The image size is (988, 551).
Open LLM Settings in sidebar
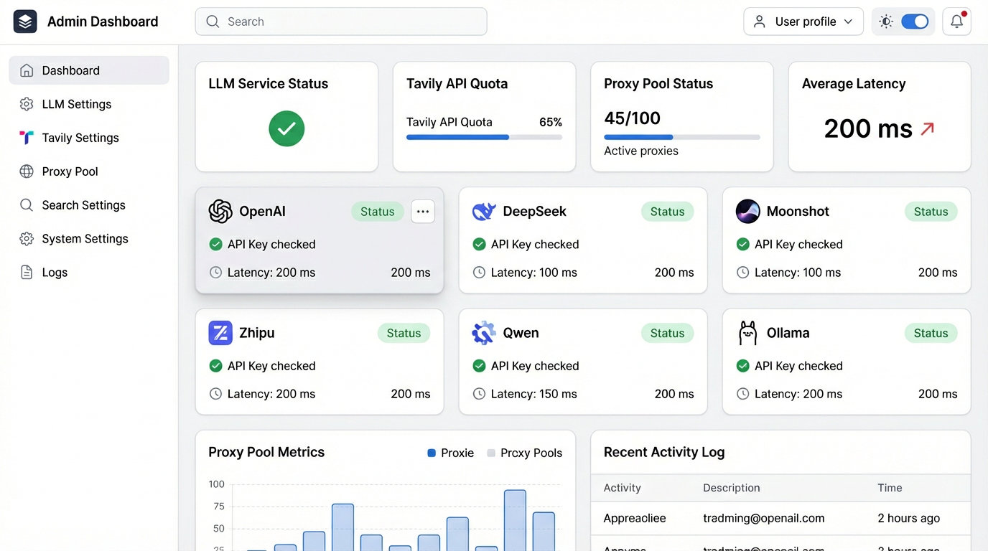coord(76,104)
